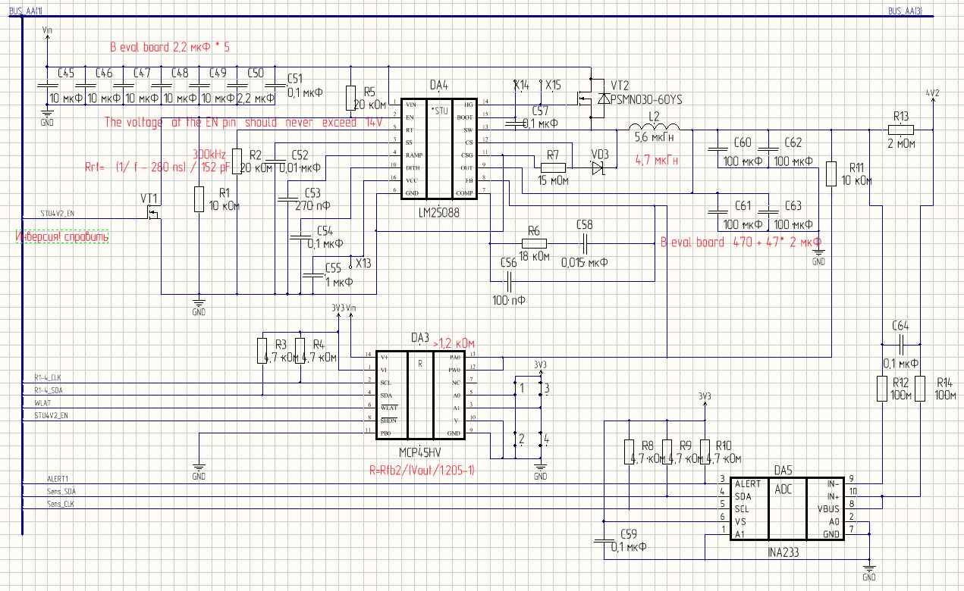964x591 pixels.
Task: Select the C56 capacitor symbol
Action: coord(508,281)
